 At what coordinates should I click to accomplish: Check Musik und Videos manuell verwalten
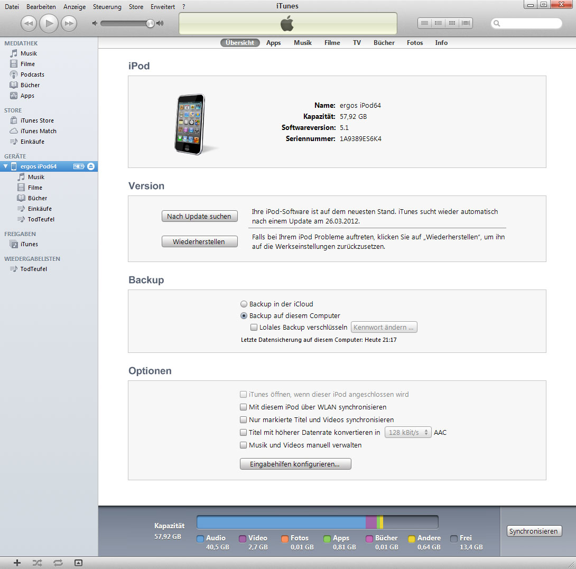click(243, 445)
